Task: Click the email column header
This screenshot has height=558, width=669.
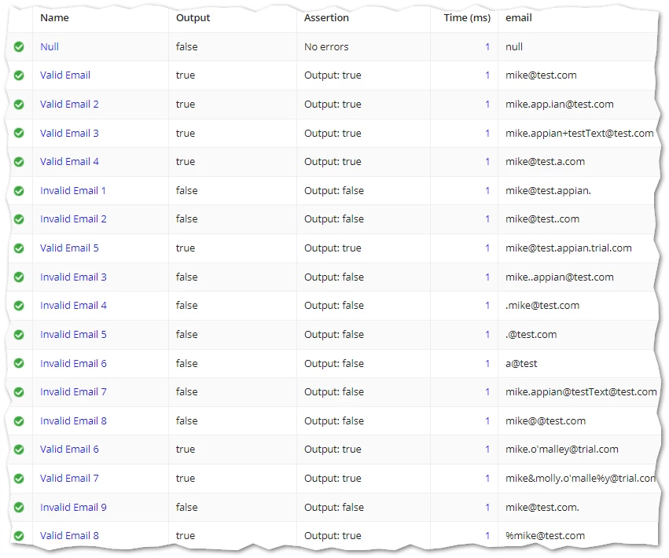Action: click(518, 18)
